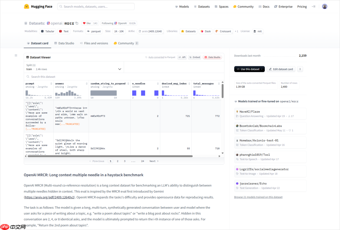Screen dimensions: 340x230
Task: Copy the dataset name openai/mrcr
Action: (77, 23)
